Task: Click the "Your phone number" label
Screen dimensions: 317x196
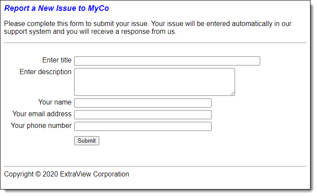Action: (41, 125)
